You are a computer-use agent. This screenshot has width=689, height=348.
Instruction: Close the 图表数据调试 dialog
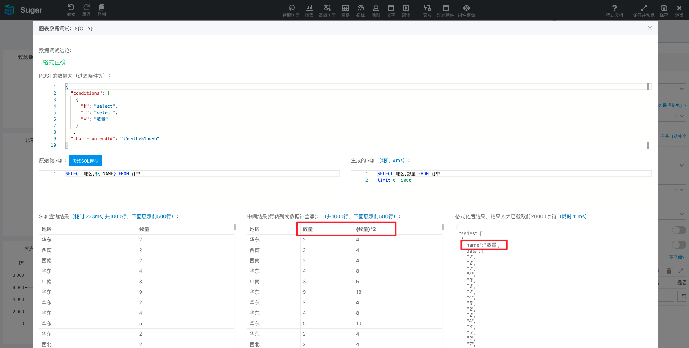coord(650,28)
